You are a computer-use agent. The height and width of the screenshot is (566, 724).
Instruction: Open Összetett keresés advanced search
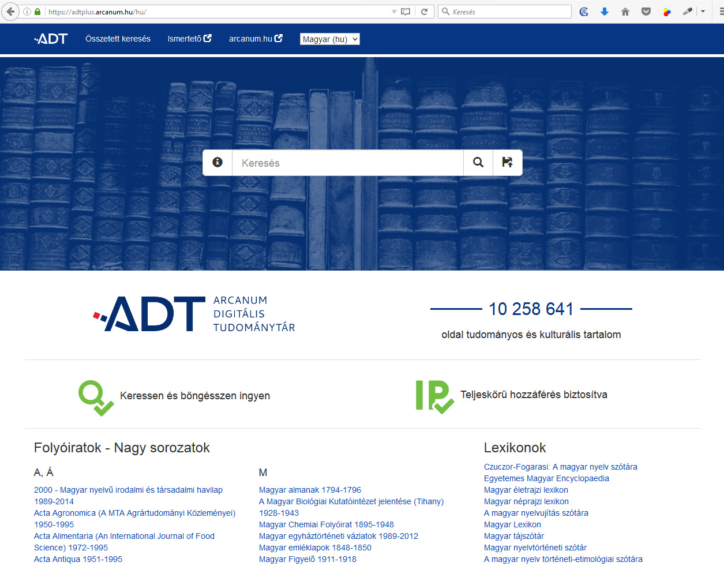click(118, 39)
